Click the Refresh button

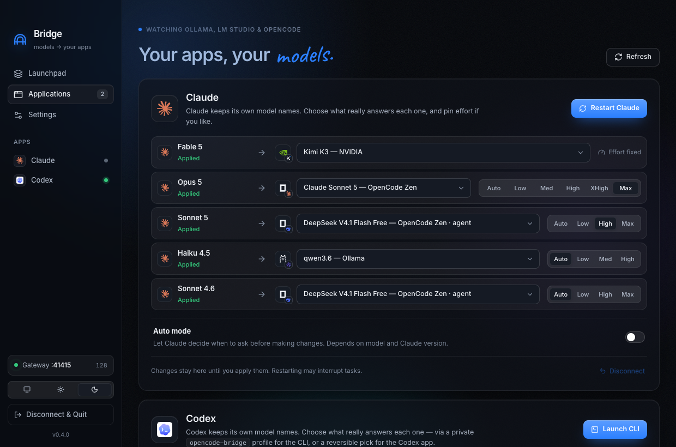point(632,57)
